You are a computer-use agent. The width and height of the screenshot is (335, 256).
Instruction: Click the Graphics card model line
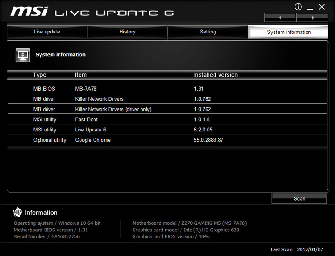click(x=186, y=230)
